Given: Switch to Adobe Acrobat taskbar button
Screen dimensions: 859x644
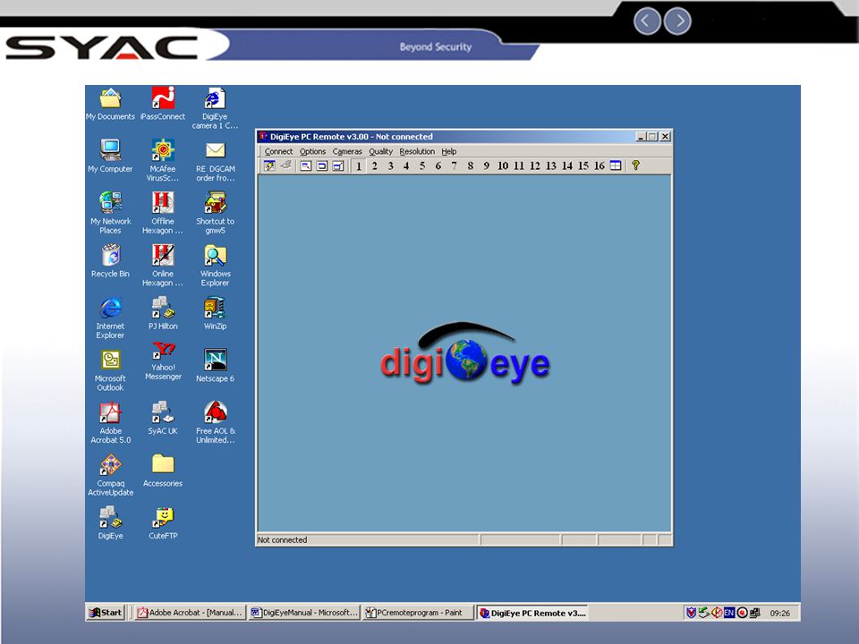Looking at the screenshot, I should tap(190, 613).
